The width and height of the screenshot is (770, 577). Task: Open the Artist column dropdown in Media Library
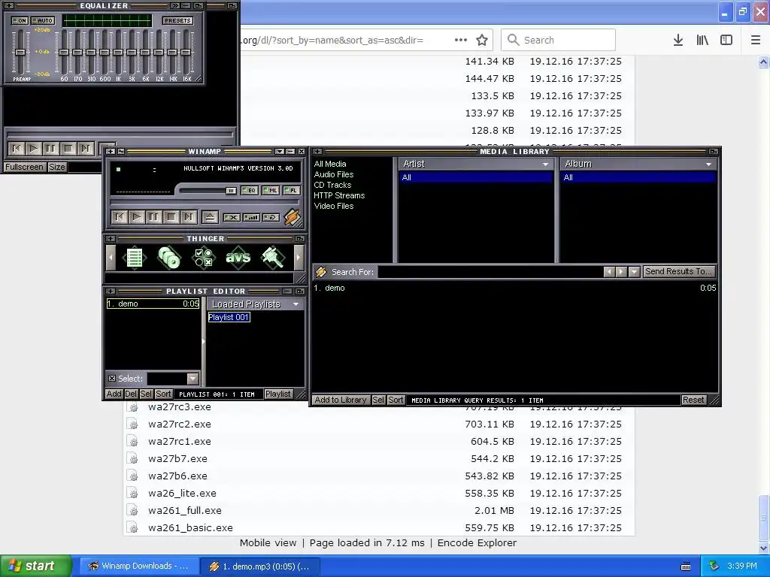tap(546, 164)
